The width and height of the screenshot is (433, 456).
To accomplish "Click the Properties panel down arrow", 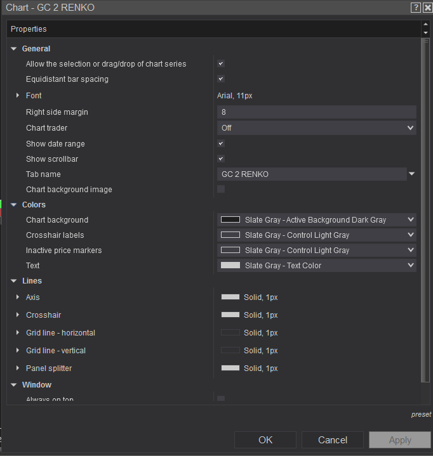I will pos(425,32).
